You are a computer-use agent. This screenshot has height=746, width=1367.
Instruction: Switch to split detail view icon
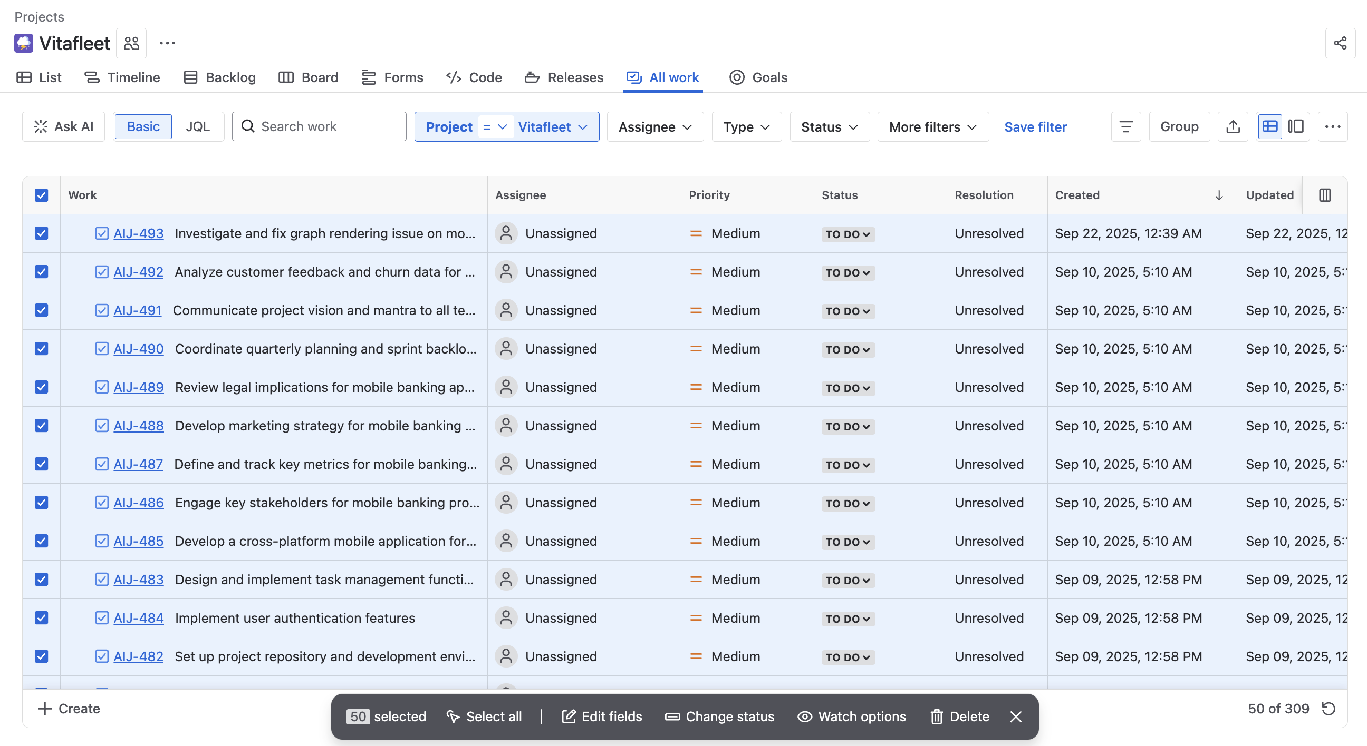click(x=1296, y=126)
